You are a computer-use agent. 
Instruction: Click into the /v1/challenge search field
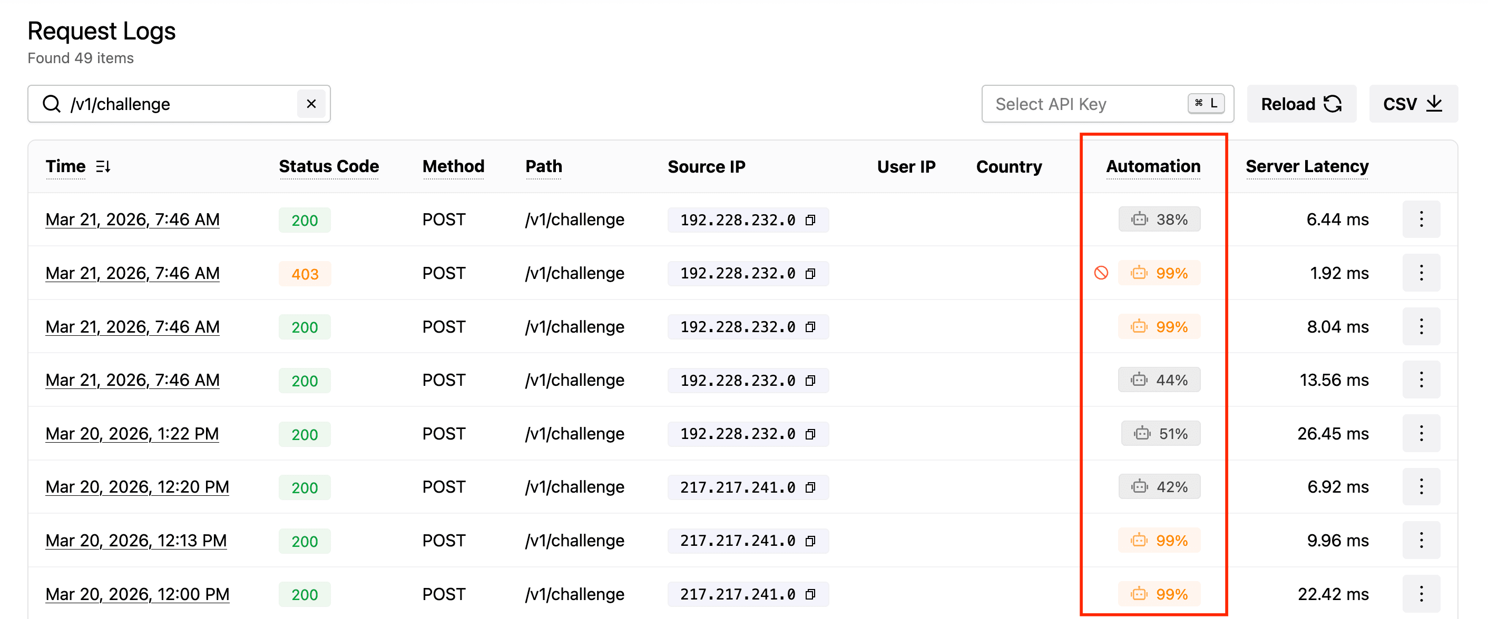click(x=179, y=104)
